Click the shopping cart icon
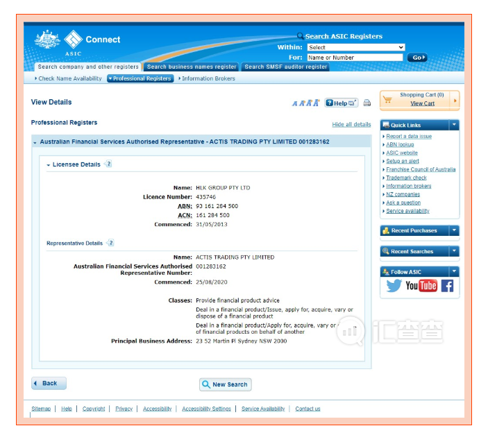 pyautogui.click(x=388, y=100)
